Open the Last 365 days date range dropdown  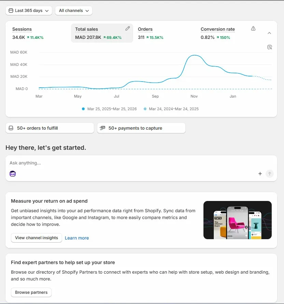[x=29, y=11]
